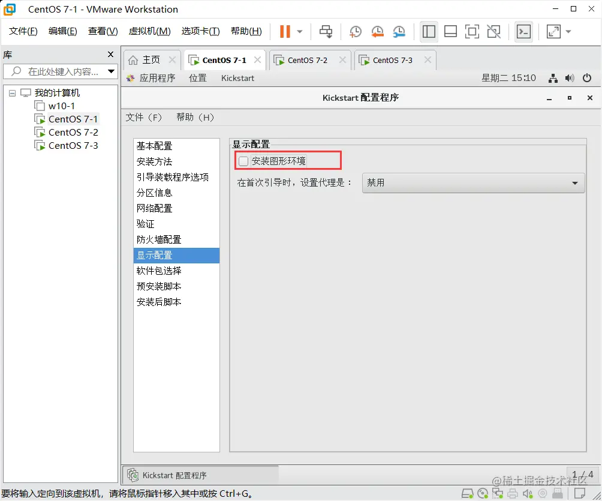Click the CD/DVD status bar icon
Screen dimensions: 602x501
[483, 493]
